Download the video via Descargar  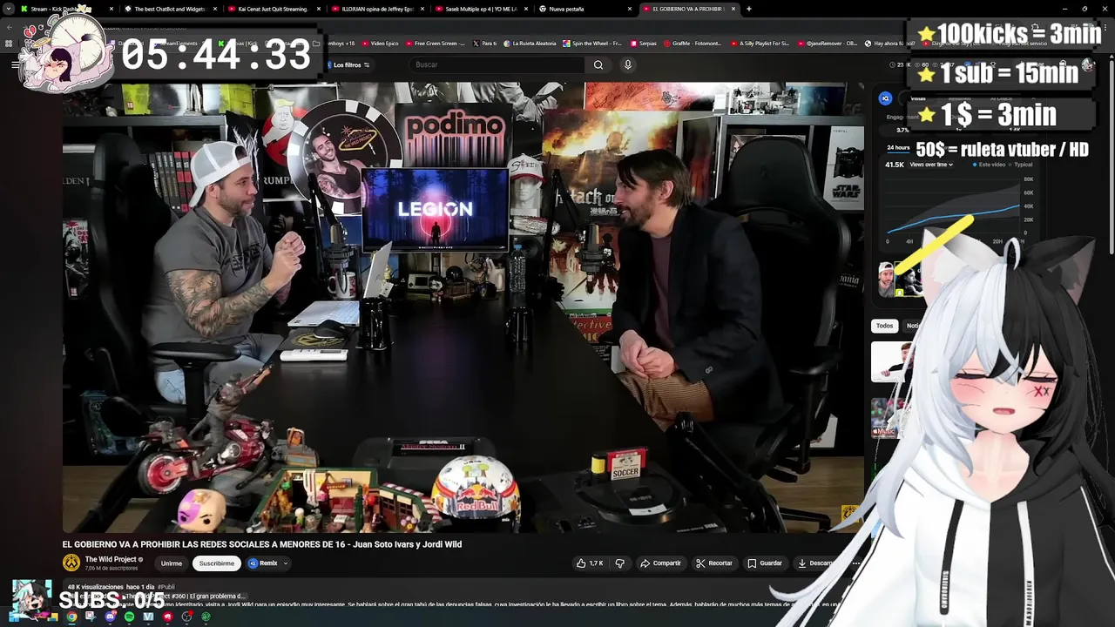817,563
